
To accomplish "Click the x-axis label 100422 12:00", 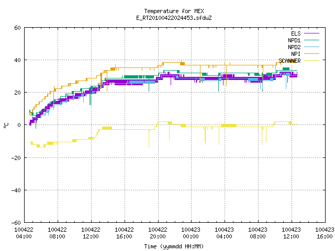I will point(91,233).
